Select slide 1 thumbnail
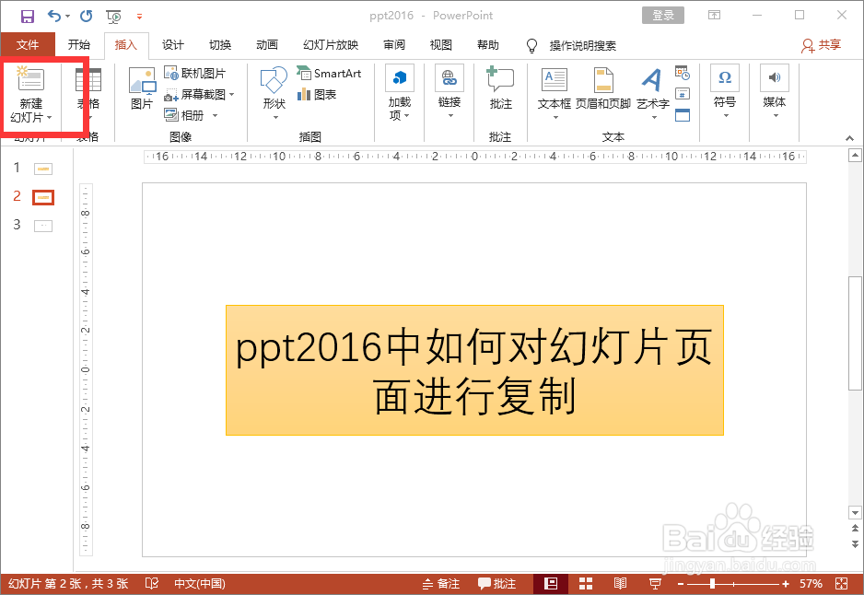 43,169
